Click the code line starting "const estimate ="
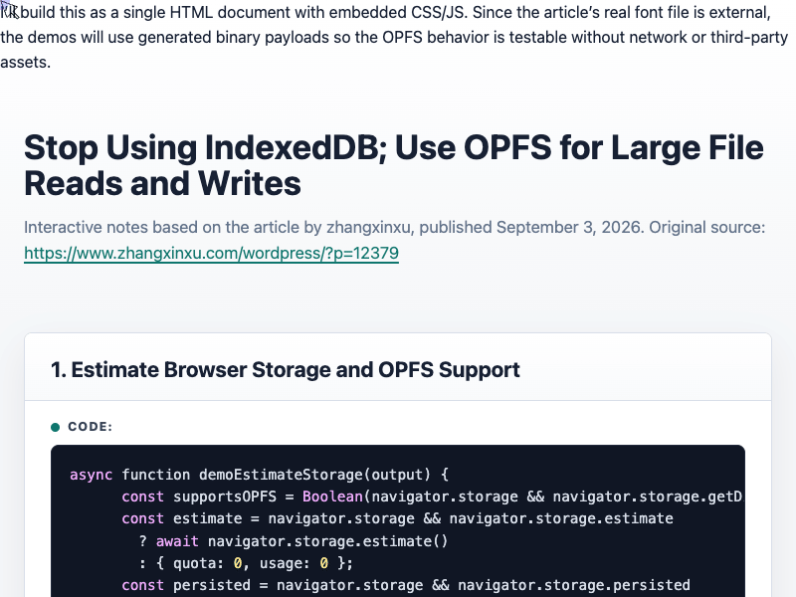 coord(397,518)
